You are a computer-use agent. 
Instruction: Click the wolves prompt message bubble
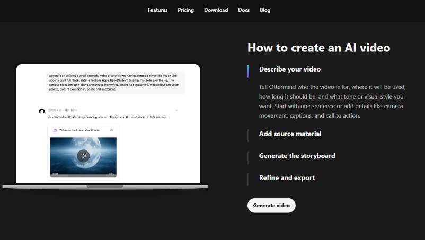(116, 82)
